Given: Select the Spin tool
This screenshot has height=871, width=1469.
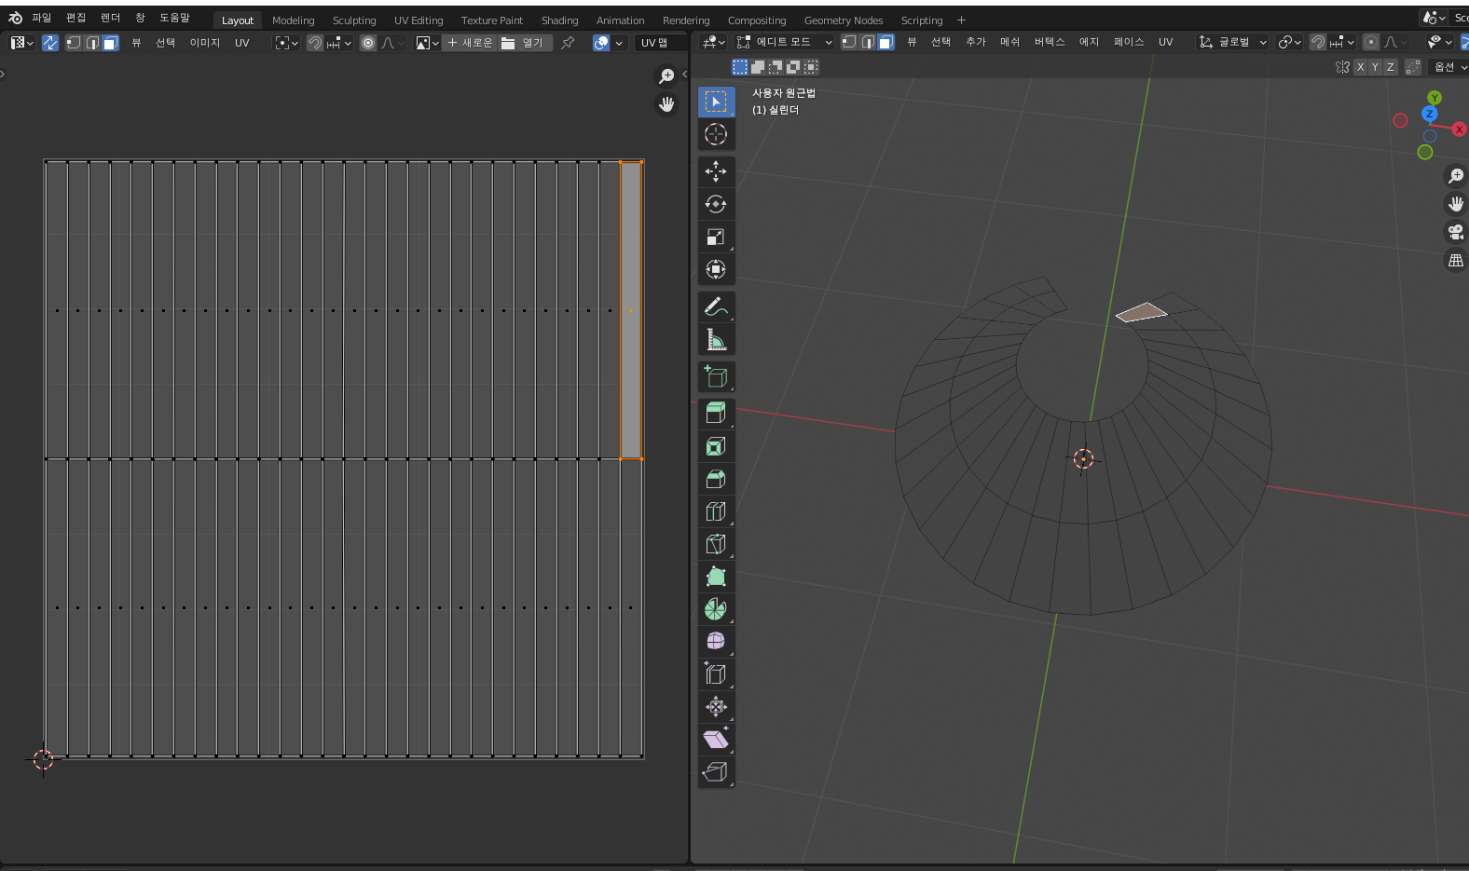Looking at the screenshot, I should point(716,609).
